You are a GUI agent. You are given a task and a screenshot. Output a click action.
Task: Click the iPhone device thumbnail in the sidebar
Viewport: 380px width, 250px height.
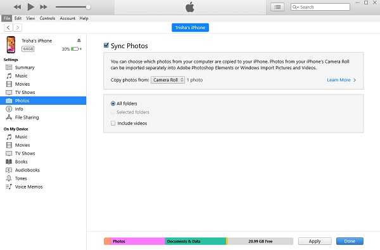11,44
